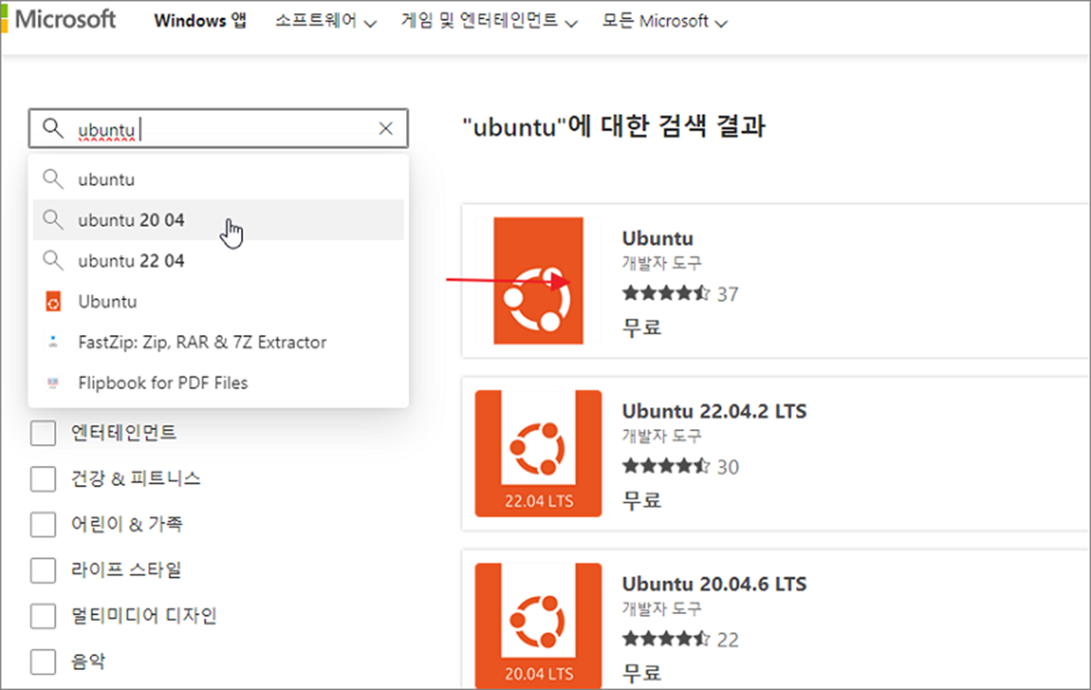Open the Ubuntu 22.04 LTS thumbnail

coord(539,454)
